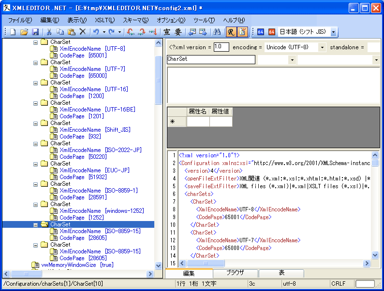384x291 pixels.
Task: Create a new file with toolbar icon
Action: 13,32
